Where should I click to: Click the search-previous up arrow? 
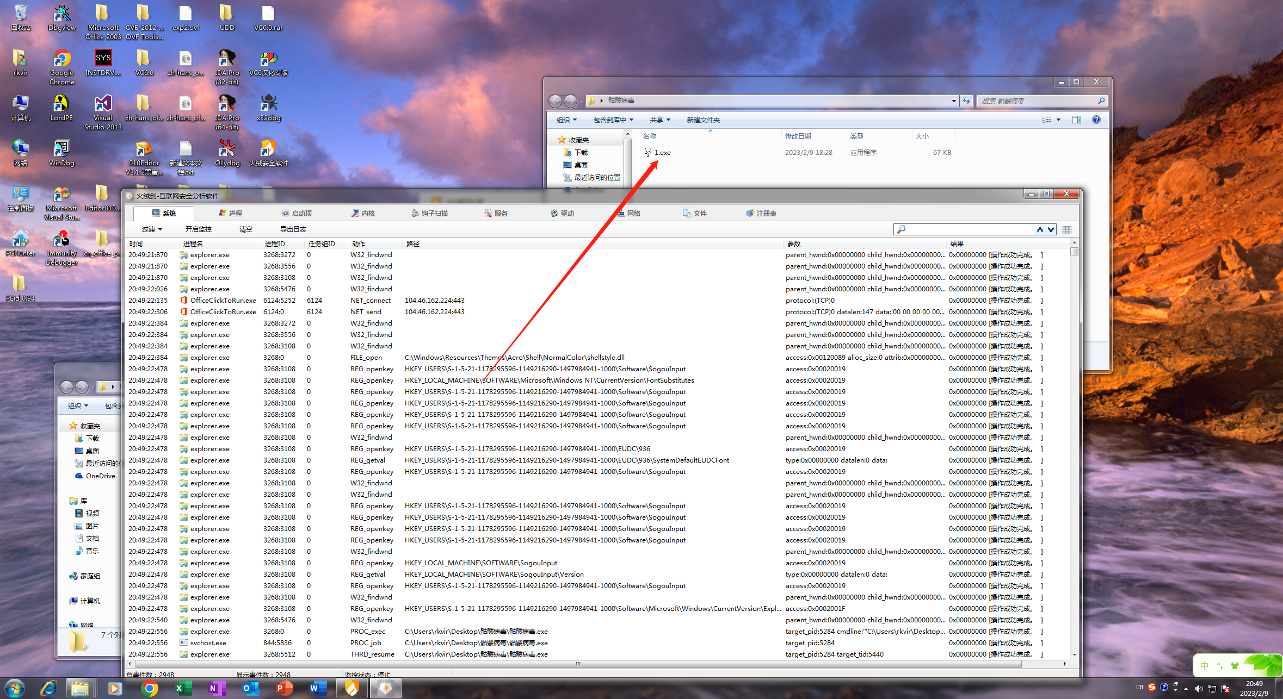[x=1040, y=229]
